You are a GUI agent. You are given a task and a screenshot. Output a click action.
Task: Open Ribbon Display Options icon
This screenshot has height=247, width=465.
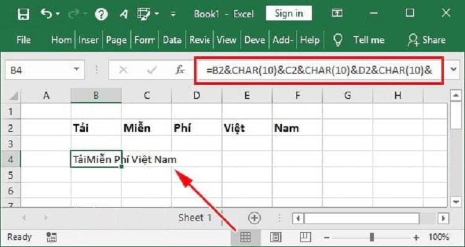337,13
